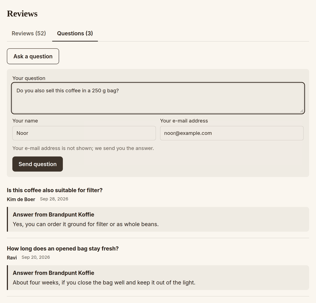The height and width of the screenshot is (303, 316).
Task: Click the e-mail address input field
Action: (x=232, y=133)
